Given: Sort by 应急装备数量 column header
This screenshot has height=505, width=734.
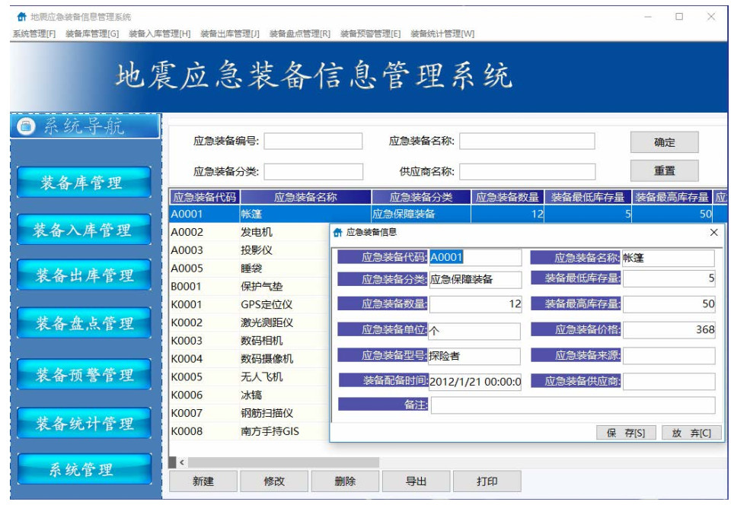Looking at the screenshot, I should tap(507, 198).
